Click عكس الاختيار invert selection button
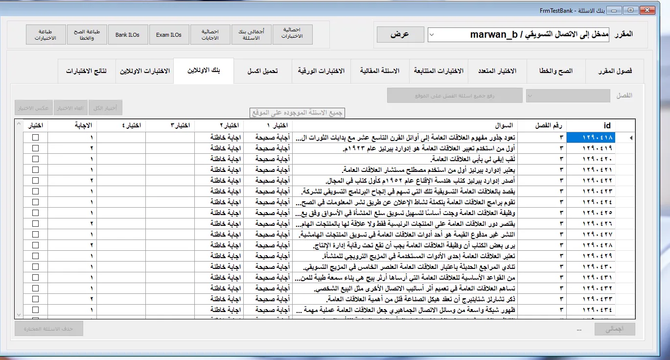 click(34, 108)
